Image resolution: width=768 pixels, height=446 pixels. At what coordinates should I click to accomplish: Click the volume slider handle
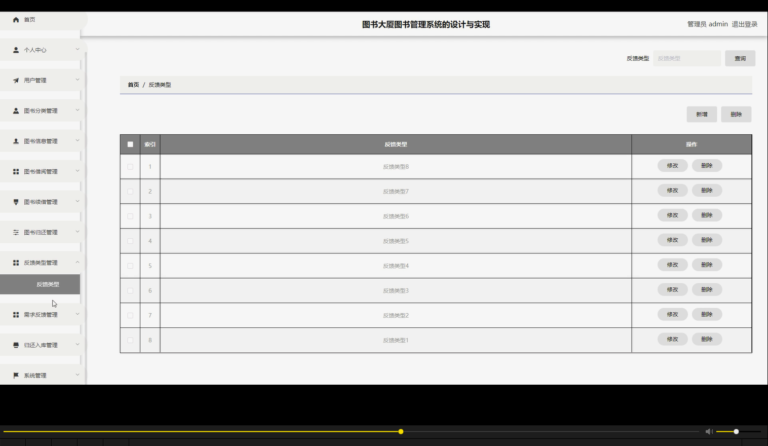tap(736, 432)
